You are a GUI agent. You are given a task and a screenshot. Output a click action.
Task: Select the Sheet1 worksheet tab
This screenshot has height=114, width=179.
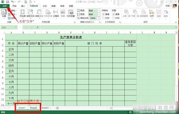coord(22,108)
